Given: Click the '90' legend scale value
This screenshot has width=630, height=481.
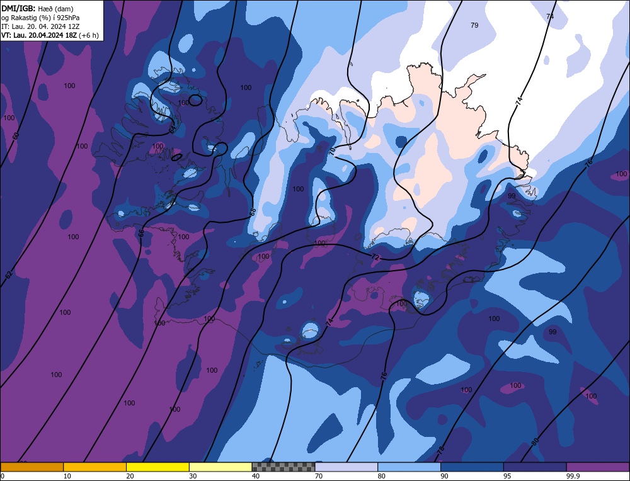Looking at the screenshot, I should (445, 476).
